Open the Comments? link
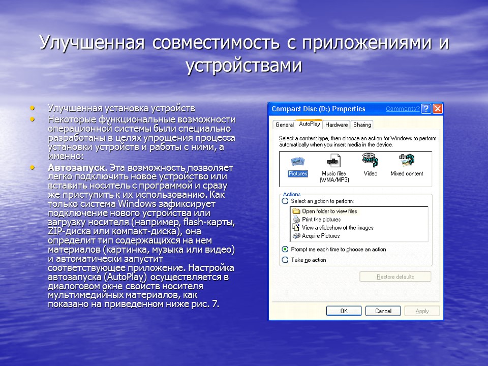This screenshot has height=366, width=488. [403, 108]
